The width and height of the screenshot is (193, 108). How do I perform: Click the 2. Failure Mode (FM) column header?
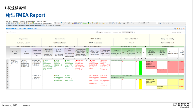click(x=95, y=52)
